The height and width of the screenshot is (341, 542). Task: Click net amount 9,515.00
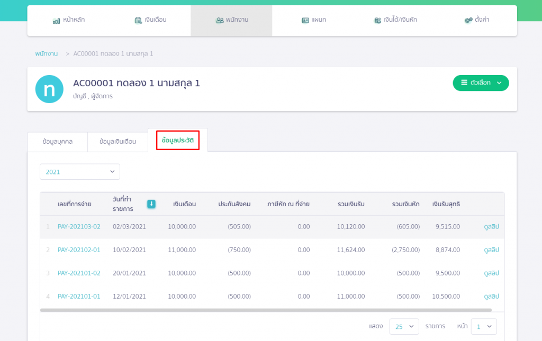(x=448, y=227)
